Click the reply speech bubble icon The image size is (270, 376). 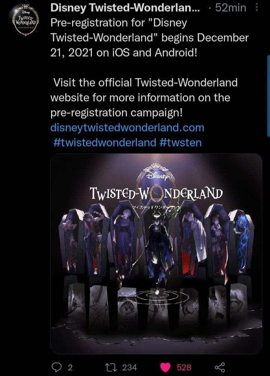coord(56,367)
